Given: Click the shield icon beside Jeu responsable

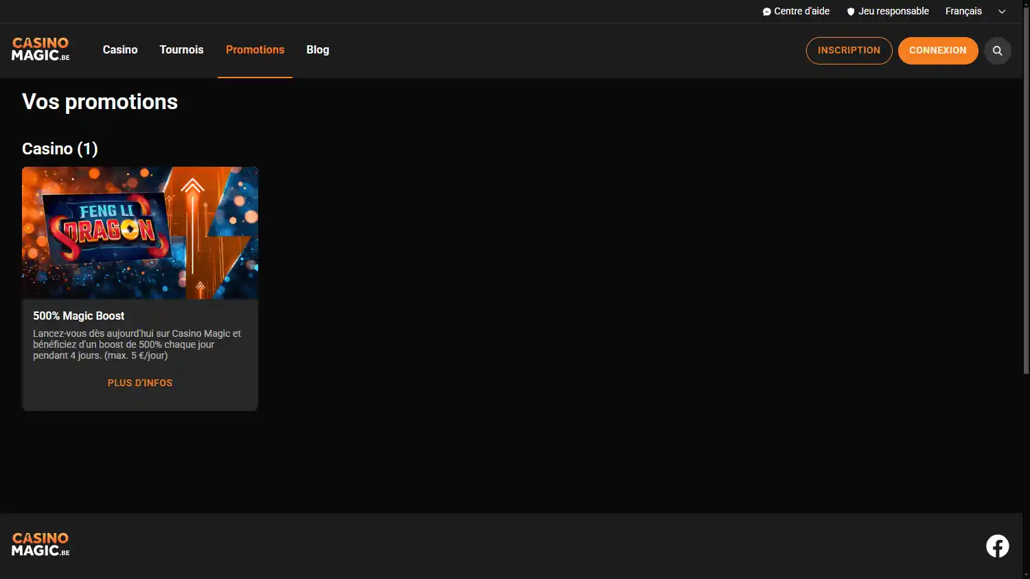Looking at the screenshot, I should pos(851,12).
